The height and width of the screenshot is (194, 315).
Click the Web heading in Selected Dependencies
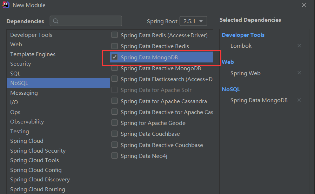point(228,62)
